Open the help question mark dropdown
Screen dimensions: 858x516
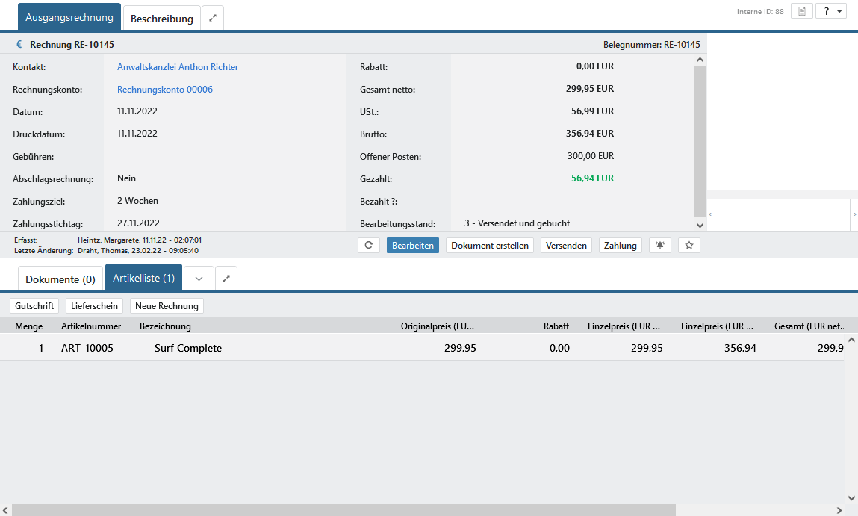831,11
